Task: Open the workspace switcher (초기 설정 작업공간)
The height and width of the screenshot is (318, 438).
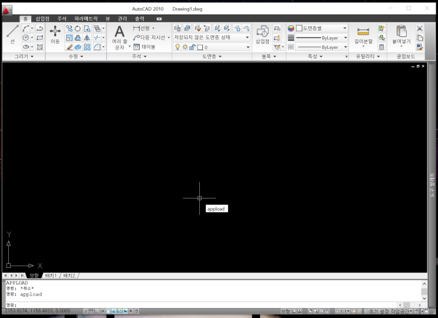Action: (x=388, y=311)
